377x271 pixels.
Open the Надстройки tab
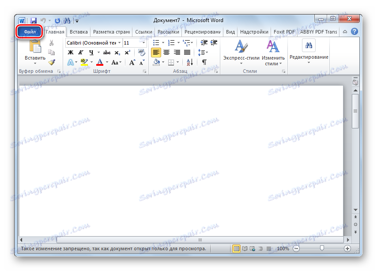(x=254, y=32)
